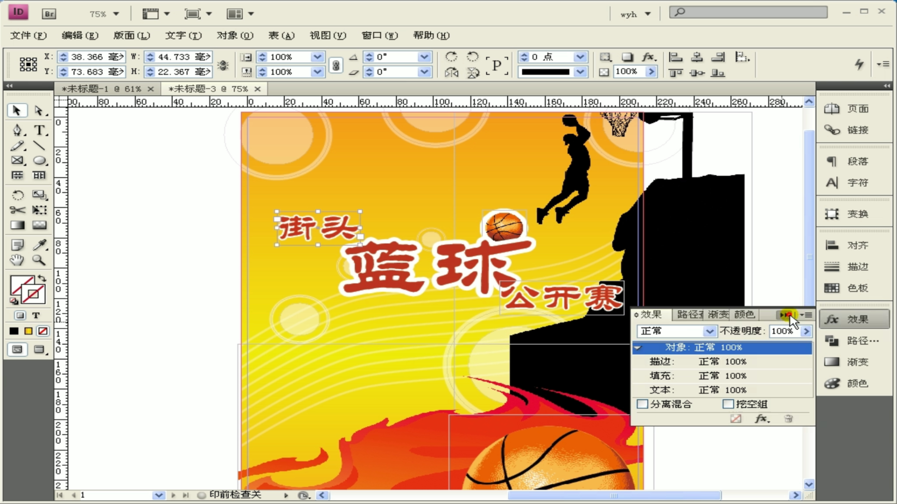This screenshot has height=504, width=897.
Task: Toggle formatting affects container button
Action: pyautogui.click(x=20, y=315)
